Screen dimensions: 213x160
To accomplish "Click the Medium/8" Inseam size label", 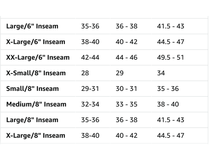I will (36, 104).
